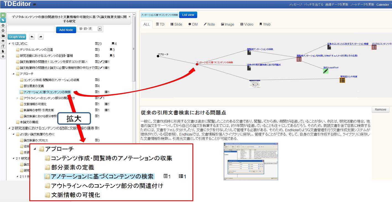
Task: Switch to the Image tab
Action: [228, 24]
